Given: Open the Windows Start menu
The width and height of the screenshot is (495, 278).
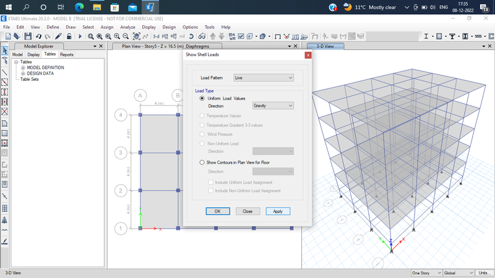Looking at the screenshot, I should pyautogui.click(x=9, y=7).
